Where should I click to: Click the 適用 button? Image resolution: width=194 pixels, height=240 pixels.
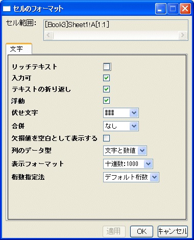tap(114, 231)
